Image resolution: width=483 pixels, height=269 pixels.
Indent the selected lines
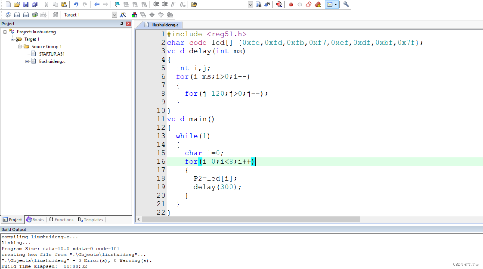[156, 4]
